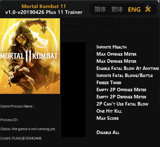
Task: Switch language to Simplified Chinese 简体
Action: coord(100,9)
